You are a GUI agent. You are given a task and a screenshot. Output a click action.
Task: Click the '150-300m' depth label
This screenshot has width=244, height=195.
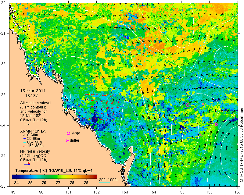coord(36,146)
